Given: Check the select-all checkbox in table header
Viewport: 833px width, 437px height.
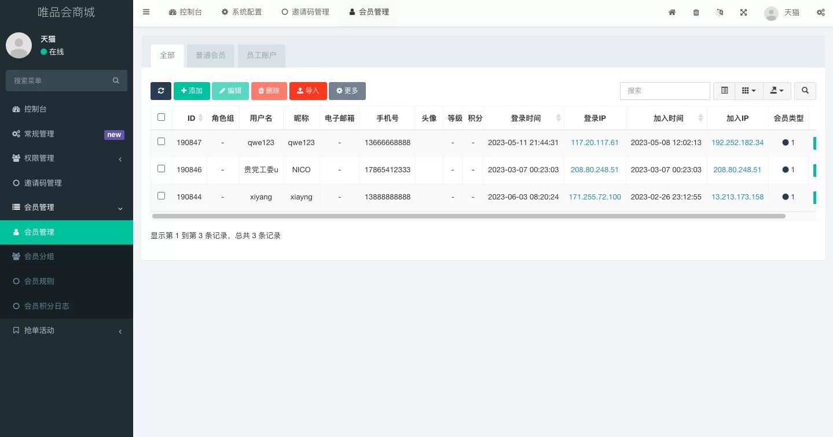Looking at the screenshot, I should pyautogui.click(x=161, y=117).
